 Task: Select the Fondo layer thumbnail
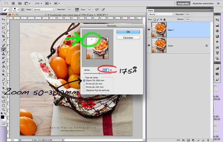pos(159,45)
